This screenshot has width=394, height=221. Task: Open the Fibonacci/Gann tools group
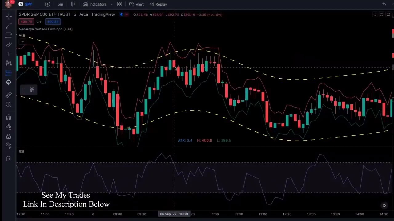click(x=9, y=35)
